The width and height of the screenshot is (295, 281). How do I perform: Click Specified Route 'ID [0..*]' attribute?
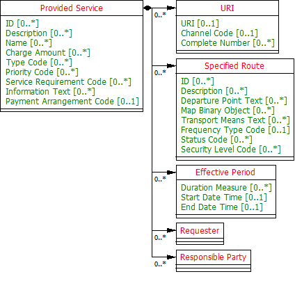198,81
